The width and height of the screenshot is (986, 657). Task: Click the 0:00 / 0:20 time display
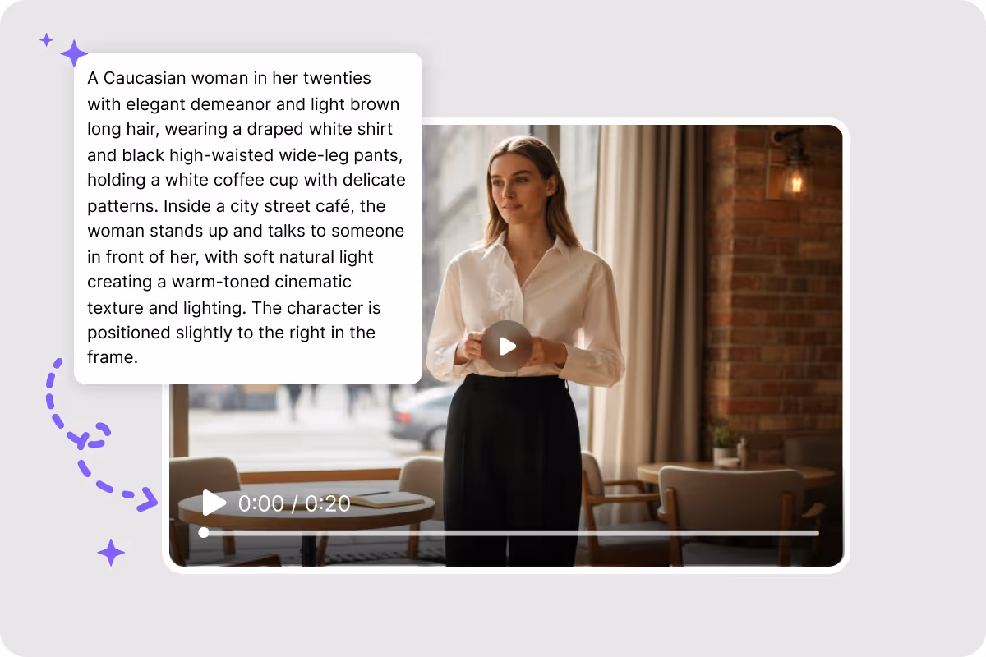tap(294, 503)
